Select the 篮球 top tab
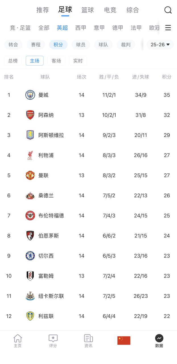The width and height of the screenshot is (177, 364). tap(88, 10)
